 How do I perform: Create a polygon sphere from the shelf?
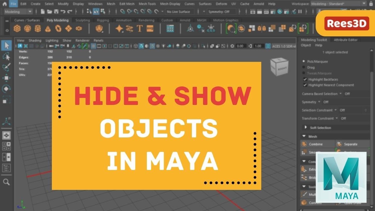pyautogui.click(x=27, y=28)
